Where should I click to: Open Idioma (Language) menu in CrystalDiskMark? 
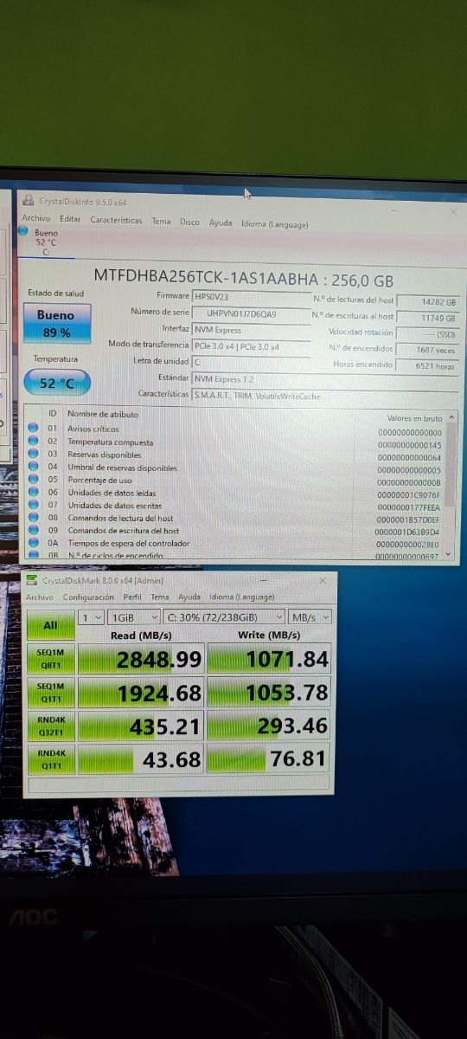pyautogui.click(x=242, y=597)
